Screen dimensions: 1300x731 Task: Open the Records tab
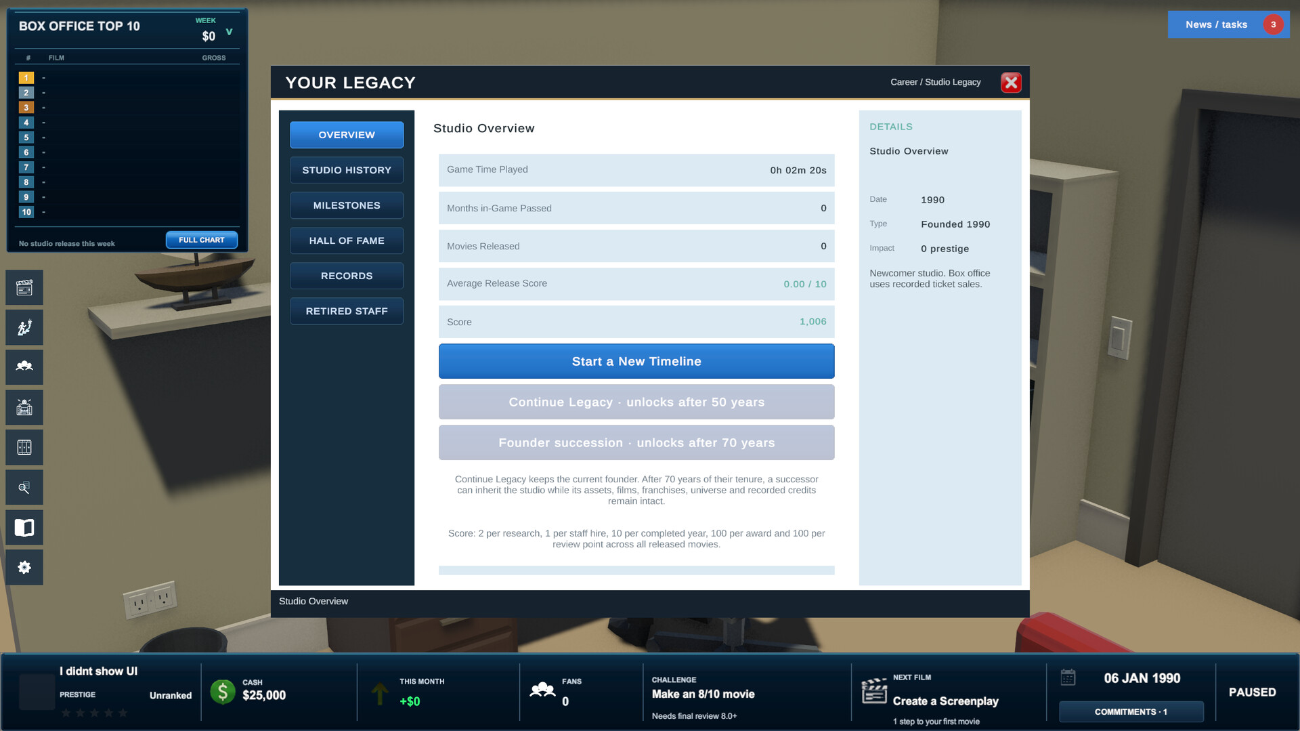click(347, 276)
